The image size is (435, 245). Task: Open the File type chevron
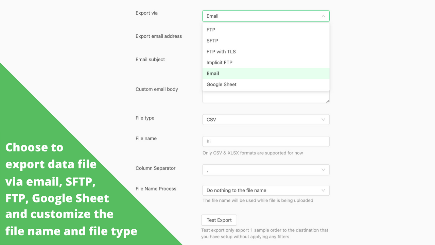323,119
